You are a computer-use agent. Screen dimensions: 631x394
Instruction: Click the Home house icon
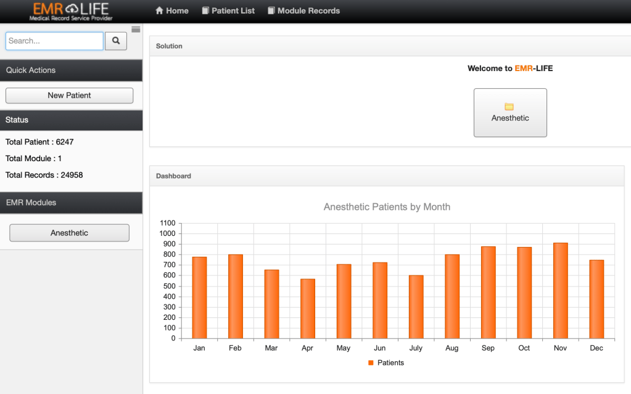click(159, 10)
